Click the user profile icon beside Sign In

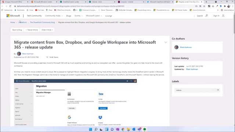(223, 16)
